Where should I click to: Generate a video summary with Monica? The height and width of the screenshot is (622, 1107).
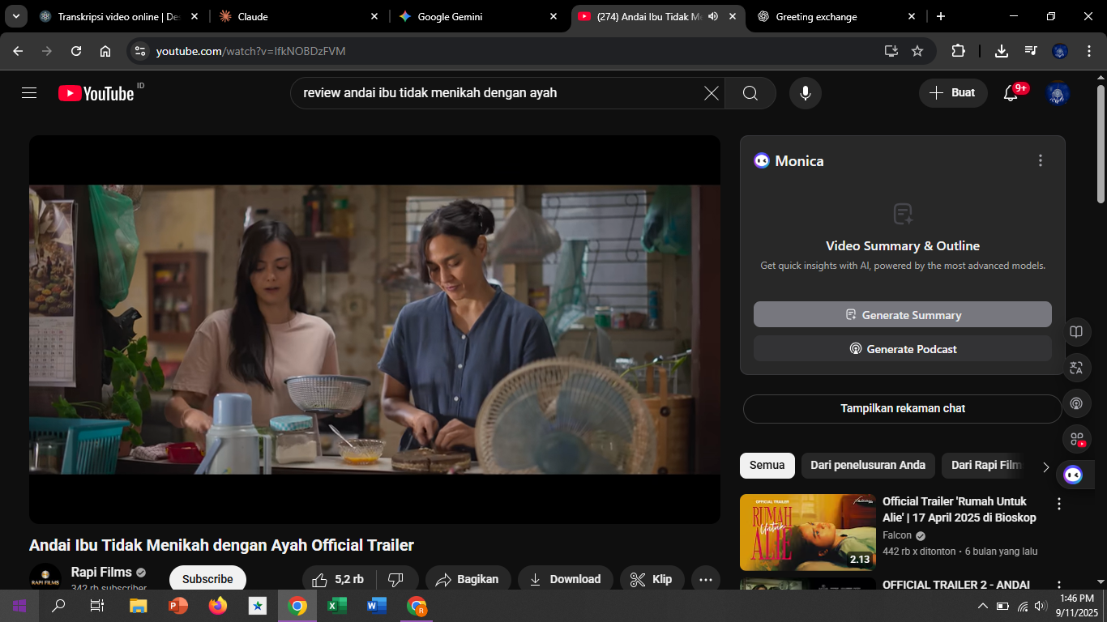coord(903,315)
